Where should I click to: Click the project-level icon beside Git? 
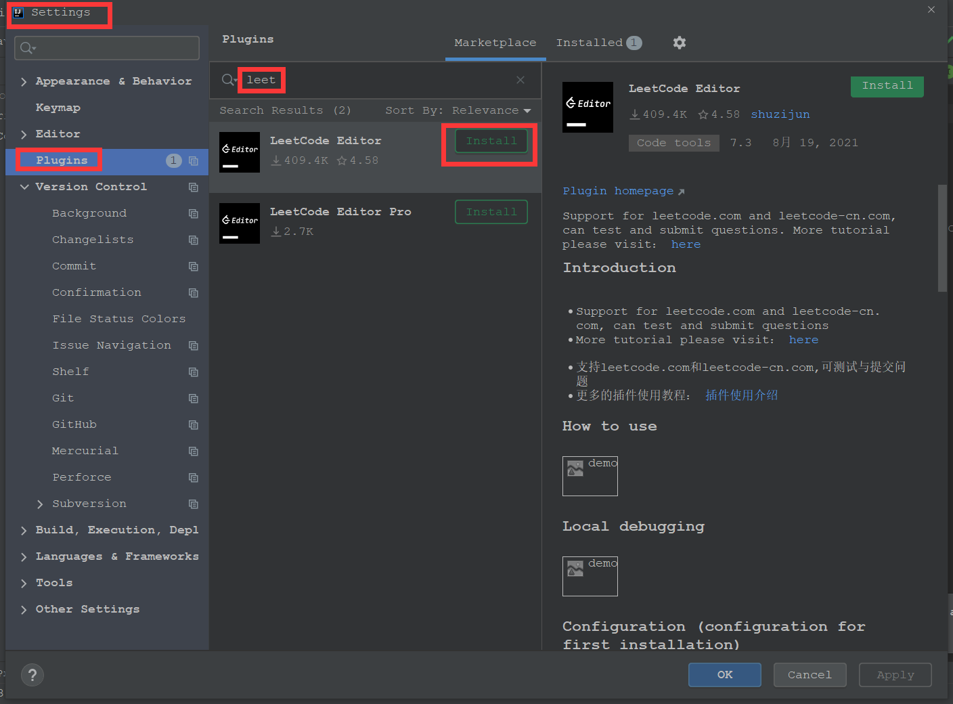[194, 398]
